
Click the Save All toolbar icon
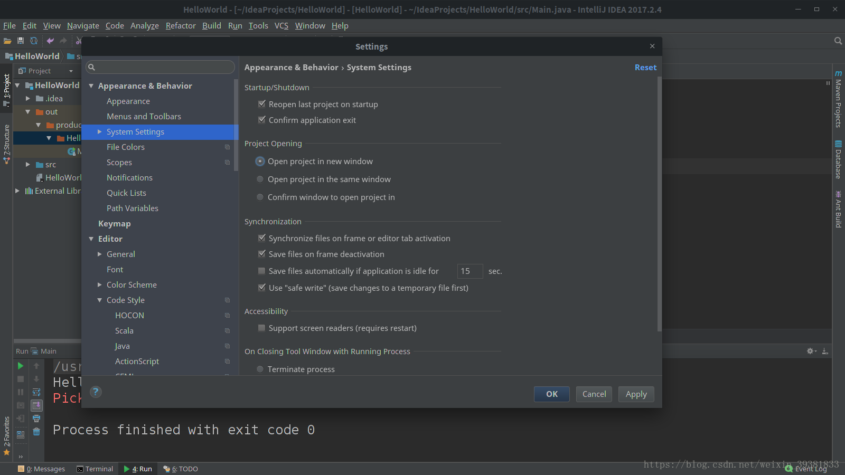21,41
